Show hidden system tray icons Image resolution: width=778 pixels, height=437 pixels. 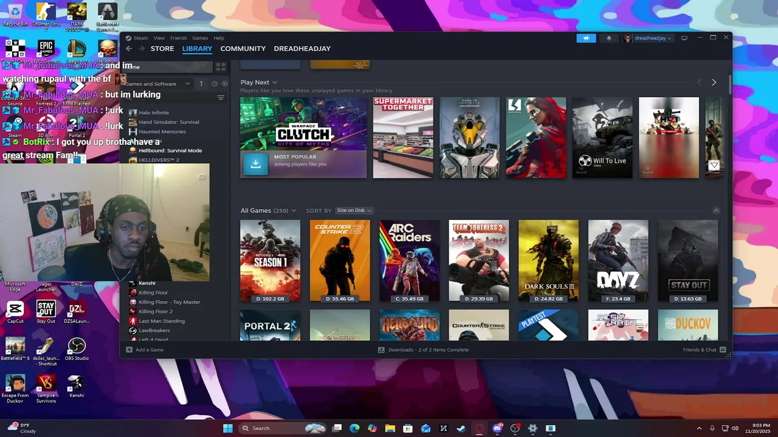[699, 428]
